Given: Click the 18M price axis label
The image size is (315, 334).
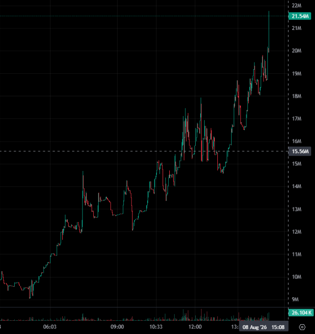Looking at the screenshot, I should click(x=296, y=96).
